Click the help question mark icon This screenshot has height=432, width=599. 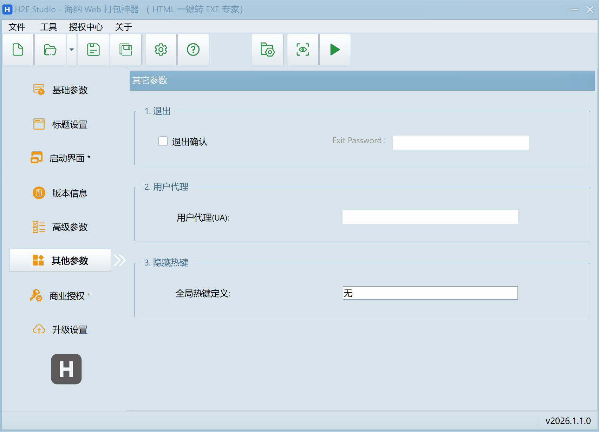point(193,50)
